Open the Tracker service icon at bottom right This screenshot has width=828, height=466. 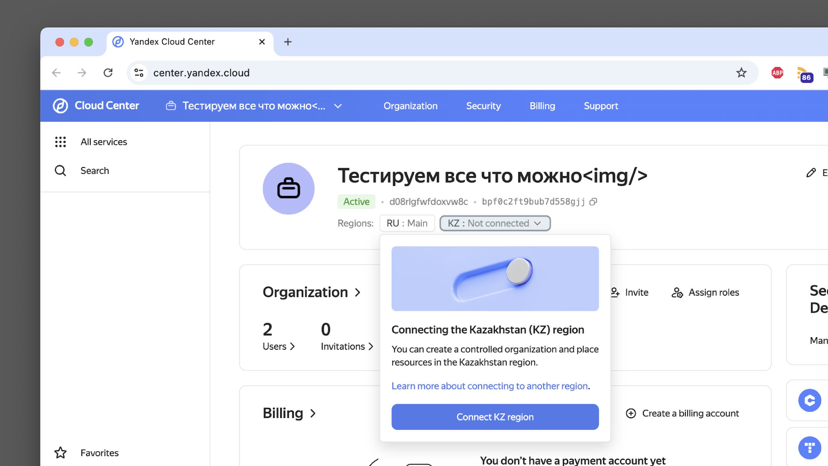coord(810,447)
